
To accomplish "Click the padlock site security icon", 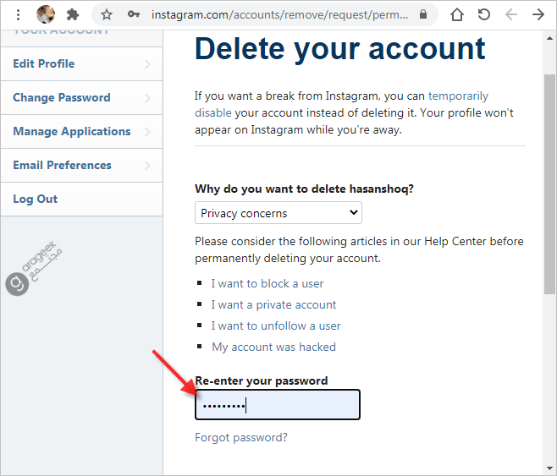I will point(422,14).
